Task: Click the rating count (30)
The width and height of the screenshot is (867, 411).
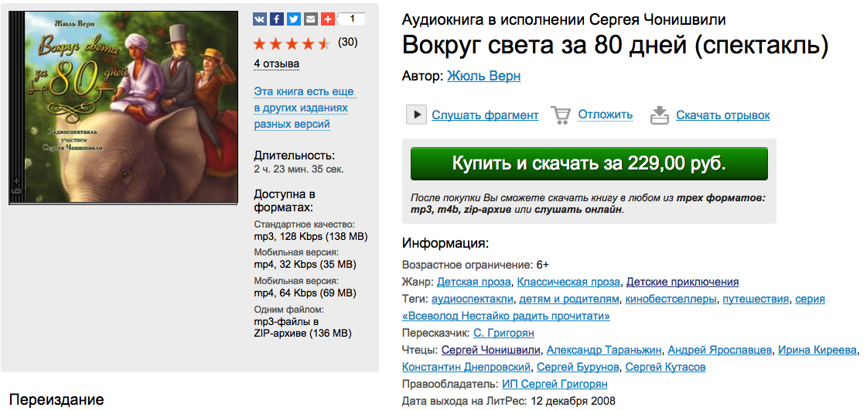Action: [347, 42]
